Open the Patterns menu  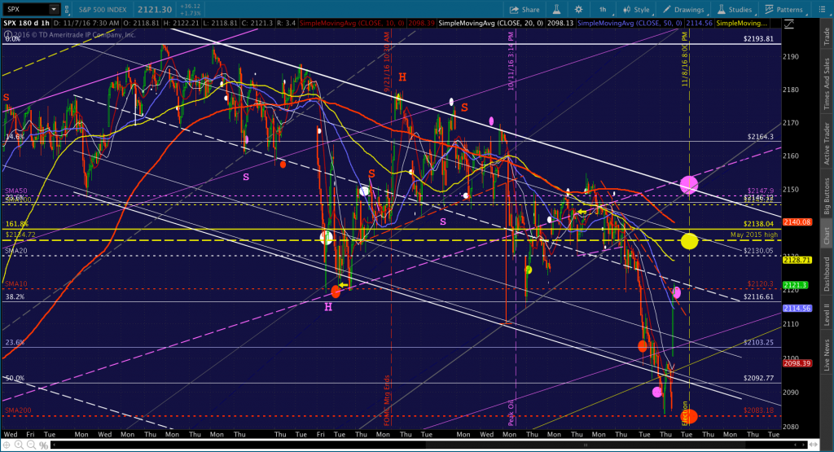(x=784, y=9)
